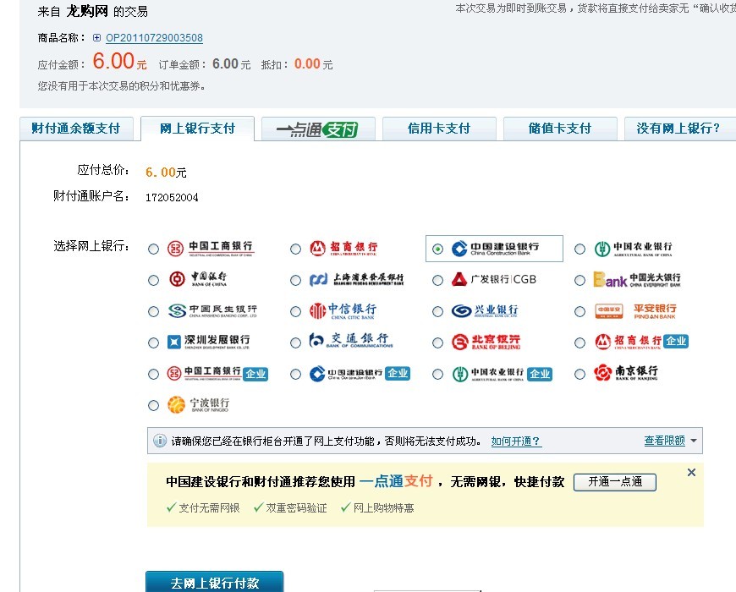Click the 中国建设银行 企业 logo
The image size is (736, 592).
pos(360,374)
